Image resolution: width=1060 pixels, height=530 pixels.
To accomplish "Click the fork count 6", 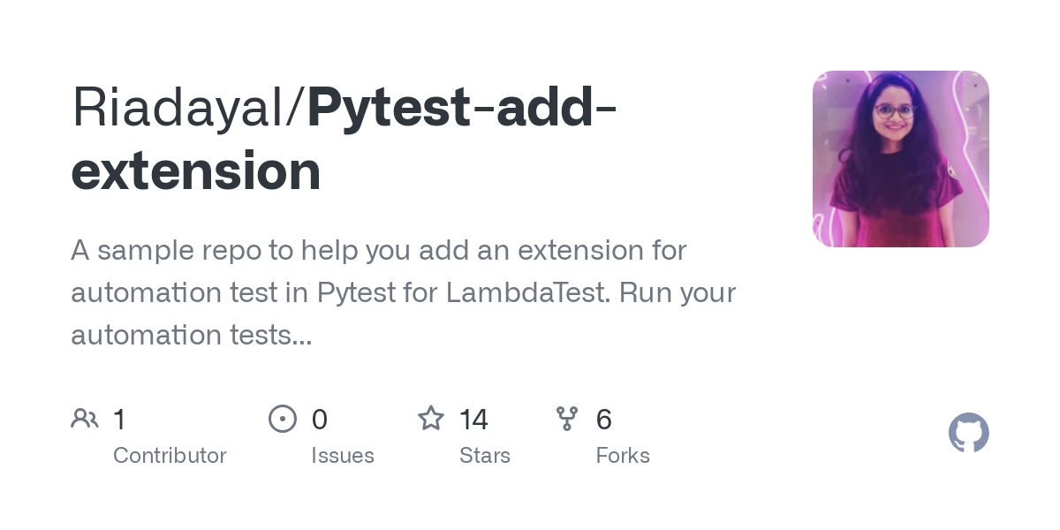I will (x=604, y=420).
